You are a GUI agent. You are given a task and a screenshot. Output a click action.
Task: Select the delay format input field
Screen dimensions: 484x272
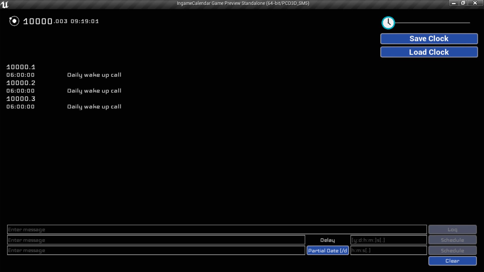[388, 240]
